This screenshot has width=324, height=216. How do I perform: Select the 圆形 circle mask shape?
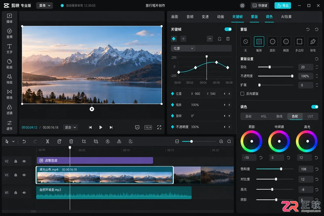pyautogui.click(x=272, y=42)
